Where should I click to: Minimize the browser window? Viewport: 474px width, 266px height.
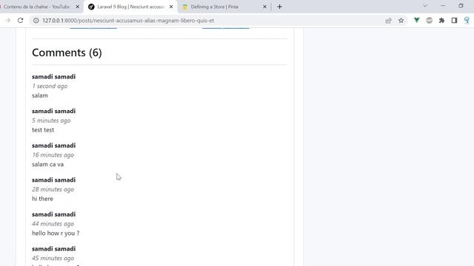click(x=443, y=6)
